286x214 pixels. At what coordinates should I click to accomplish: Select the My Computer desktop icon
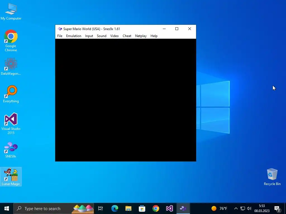click(11, 12)
